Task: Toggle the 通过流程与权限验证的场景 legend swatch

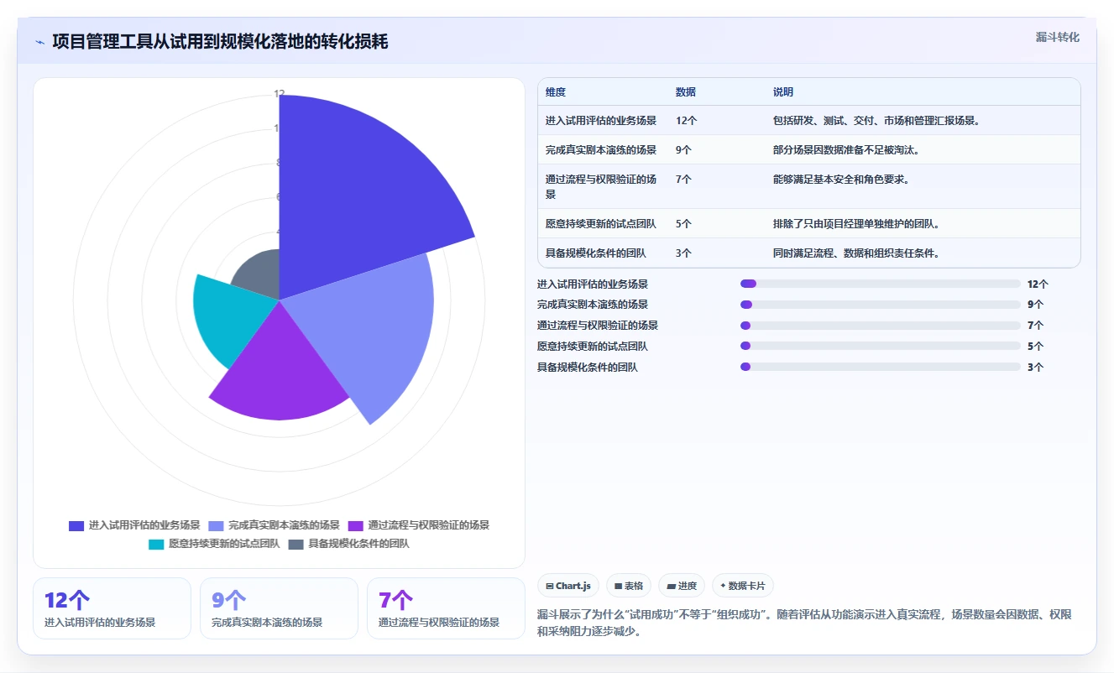Action: click(x=355, y=525)
